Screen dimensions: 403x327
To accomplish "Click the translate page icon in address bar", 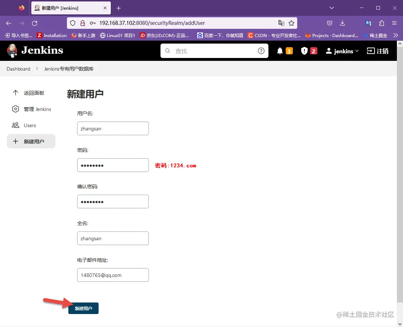I will tap(281, 23).
